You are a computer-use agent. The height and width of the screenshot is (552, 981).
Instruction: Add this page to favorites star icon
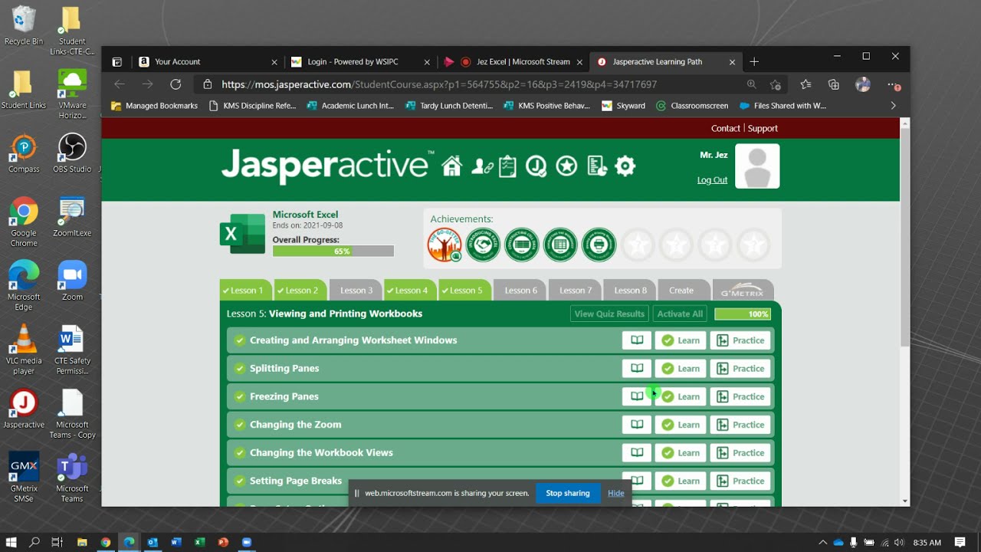tap(776, 84)
